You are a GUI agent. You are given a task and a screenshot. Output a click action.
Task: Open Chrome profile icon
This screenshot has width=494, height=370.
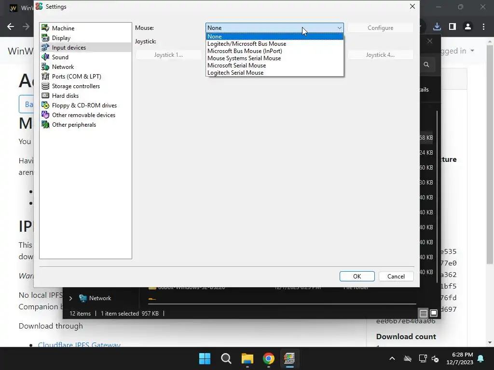click(x=468, y=27)
